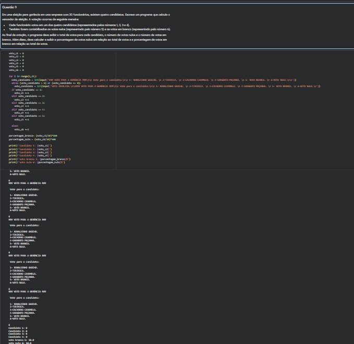Click the porcentagem_nulo assignment line

[x=32, y=139]
